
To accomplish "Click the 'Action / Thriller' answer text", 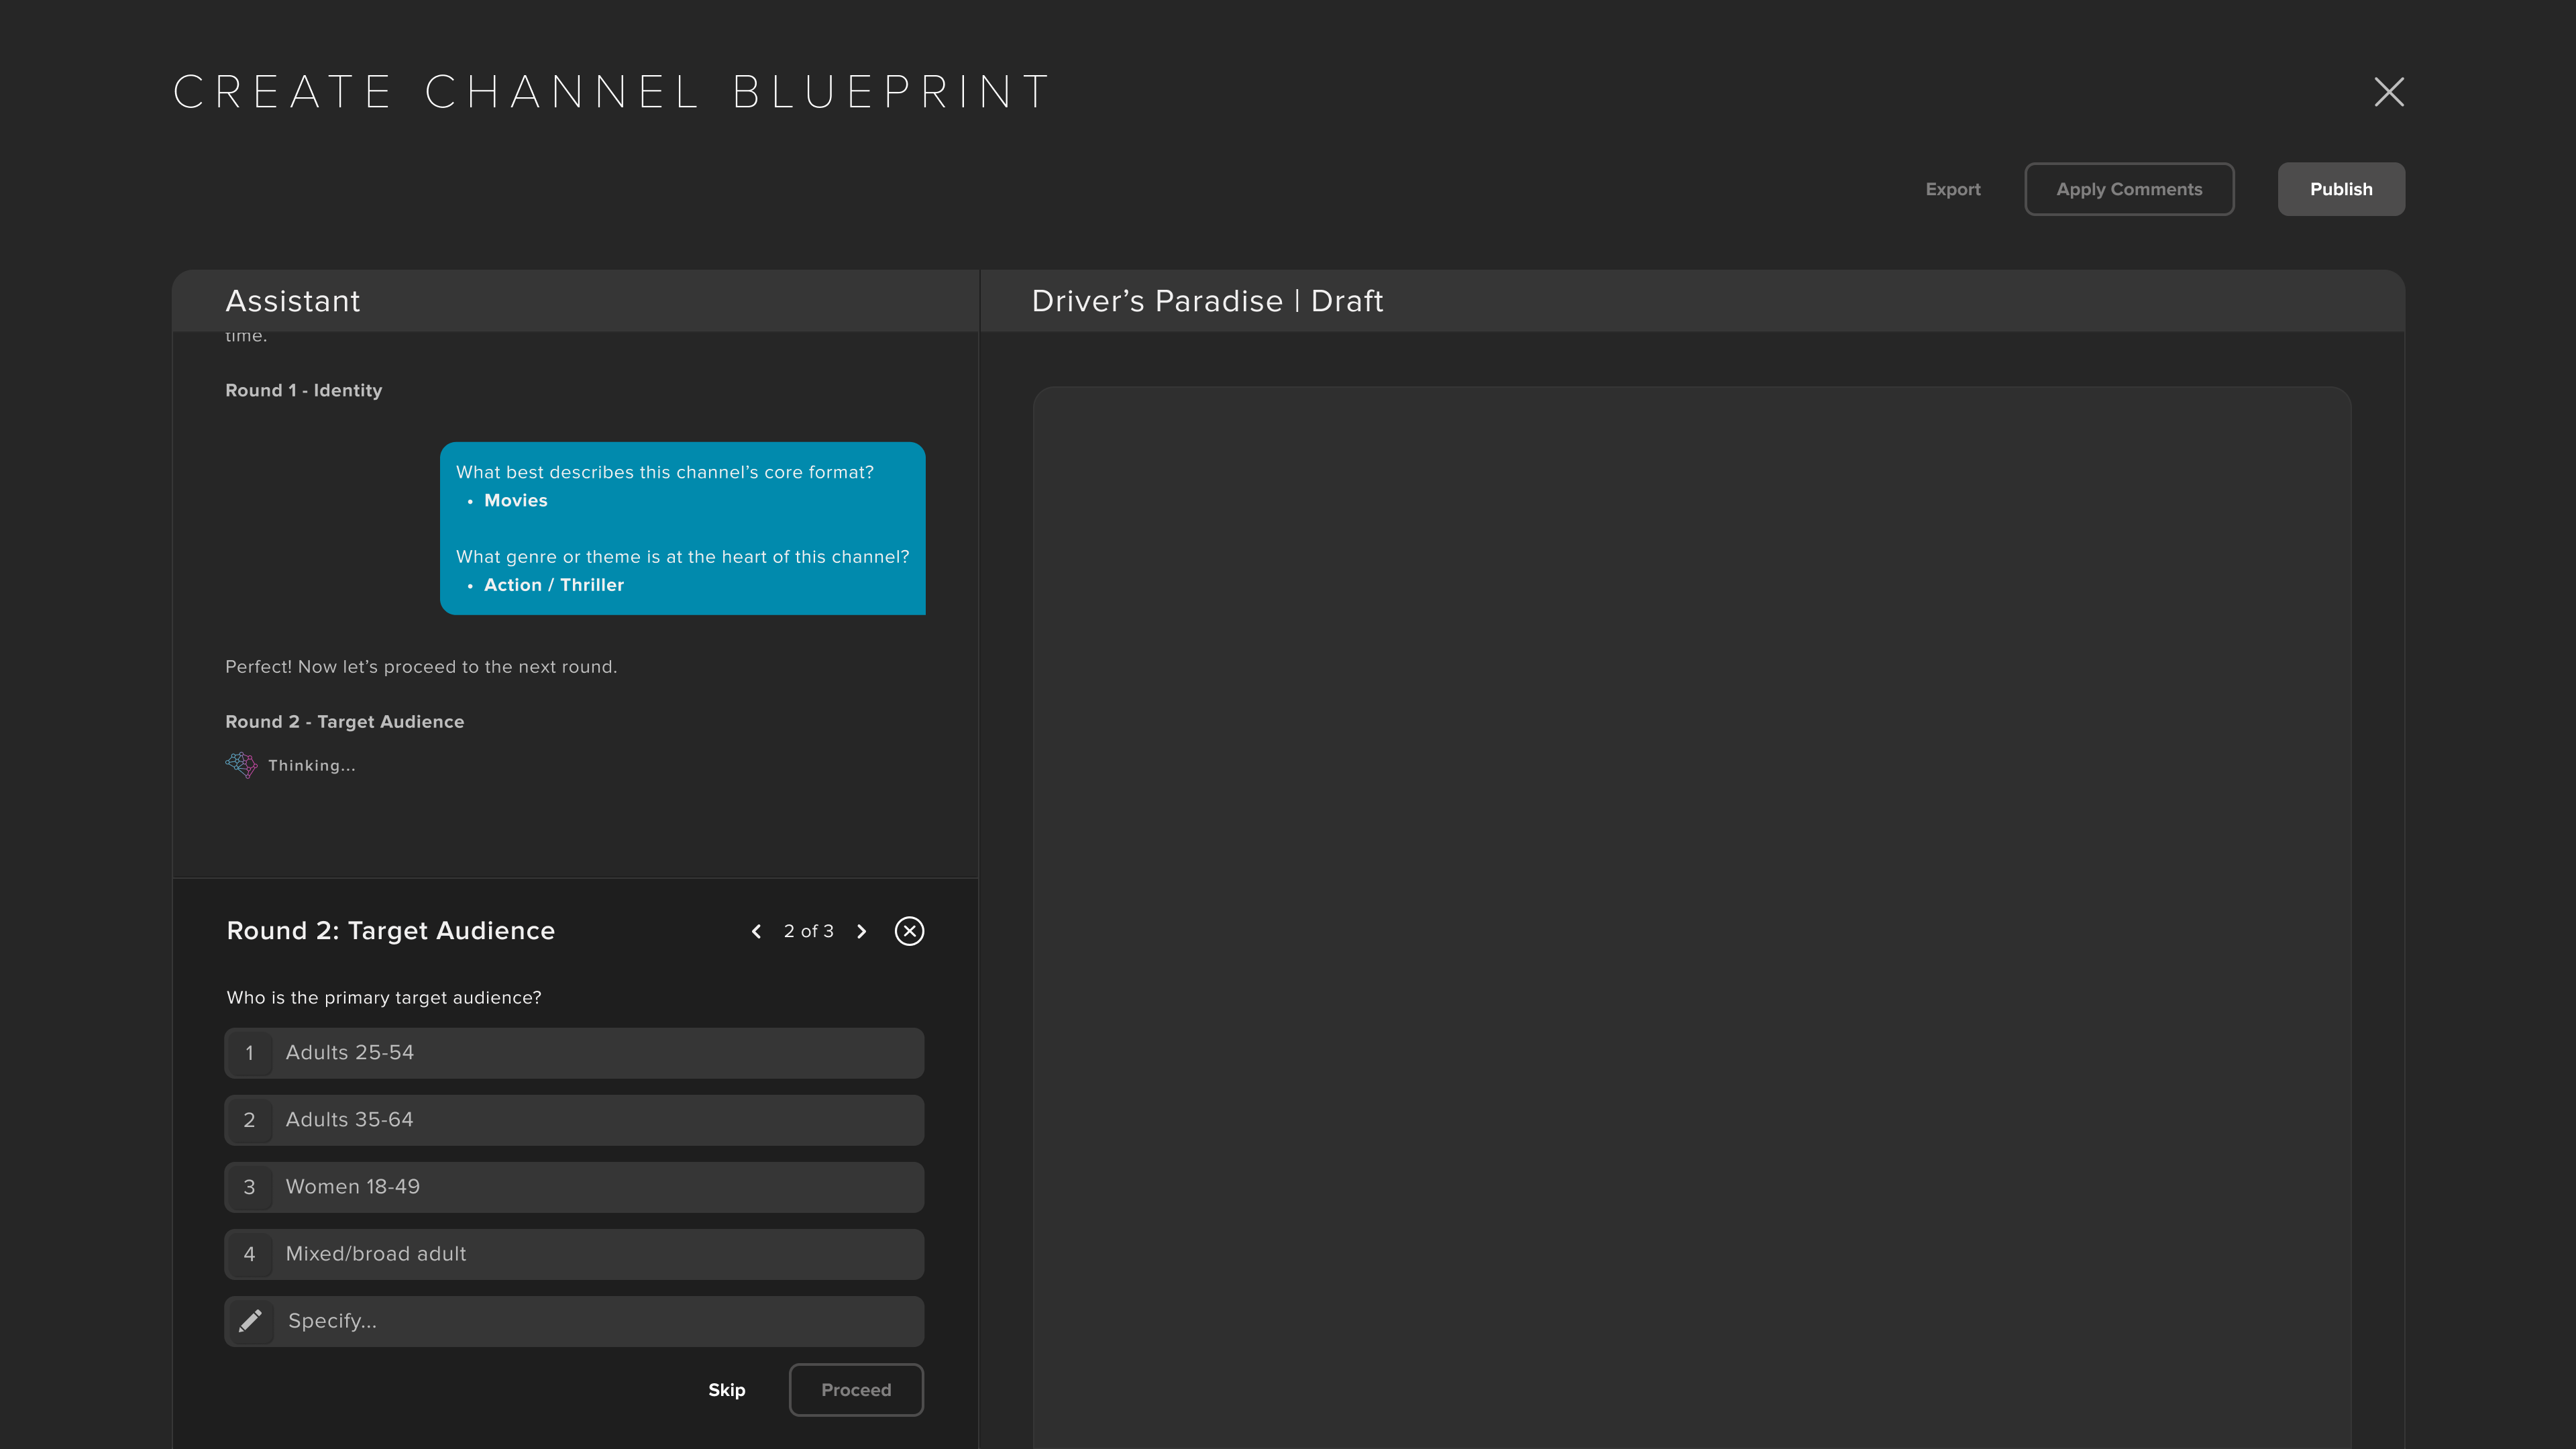I will [x=554, y=585].
